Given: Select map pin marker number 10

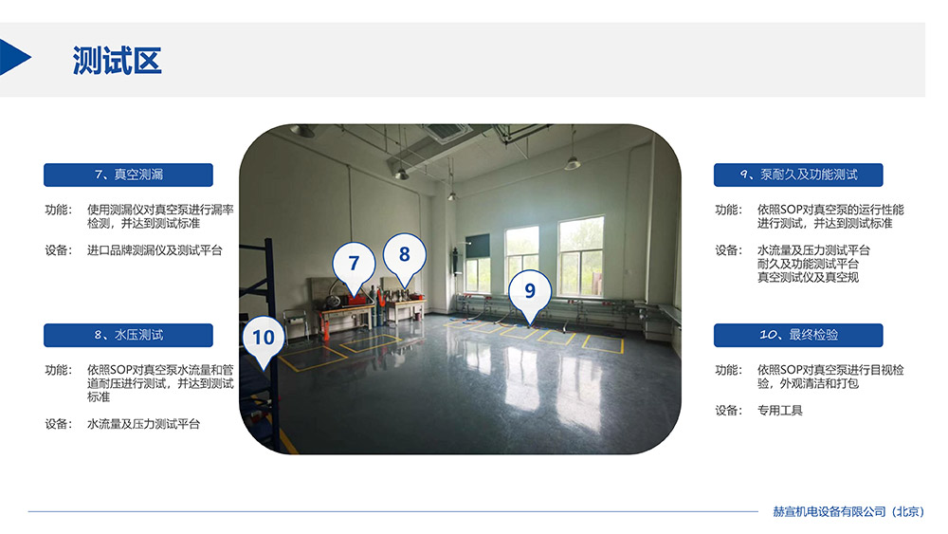Looking at the screenshot, I should pyautogui.click(x=264, y=341).
